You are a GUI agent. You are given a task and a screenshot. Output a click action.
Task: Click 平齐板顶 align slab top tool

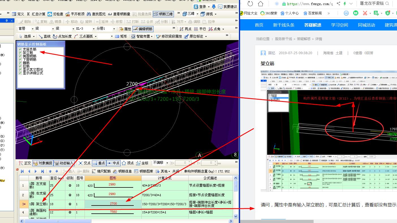click(75, 14)
